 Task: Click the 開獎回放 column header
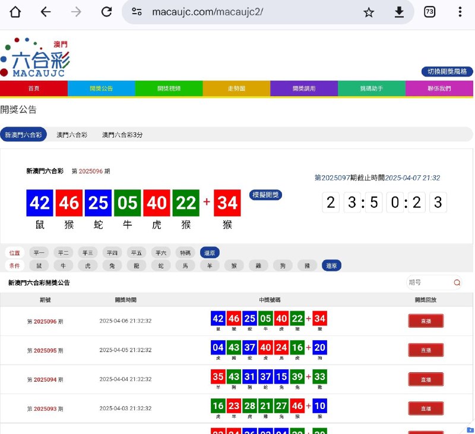pyautogui.click(x=425, y=300)
